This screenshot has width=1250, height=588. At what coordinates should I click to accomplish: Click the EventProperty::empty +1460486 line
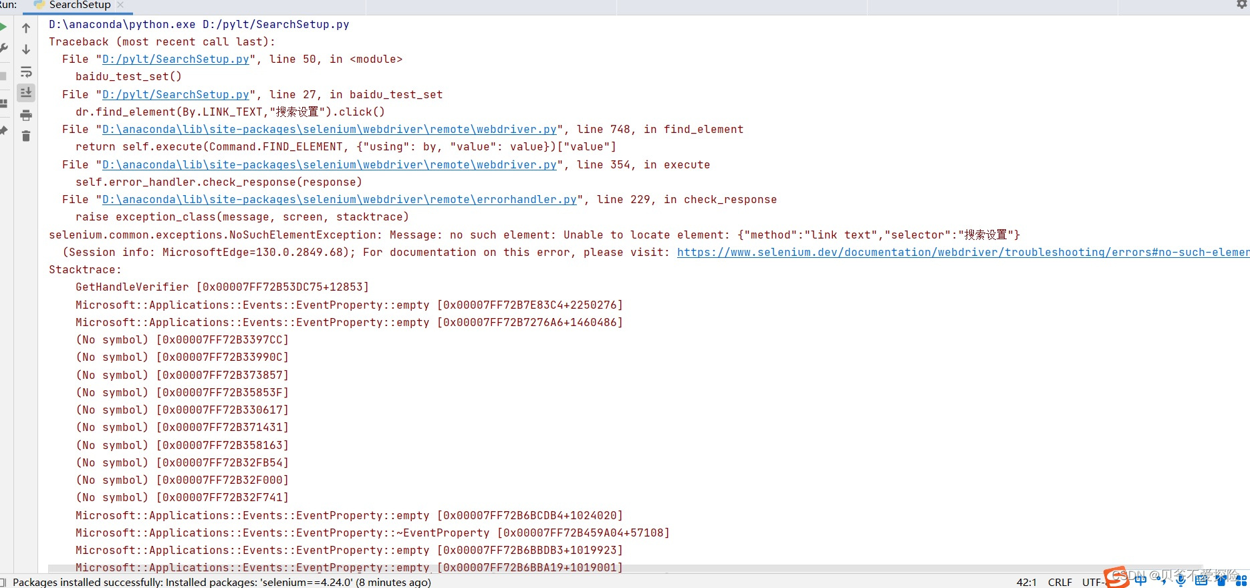(349, 323)
